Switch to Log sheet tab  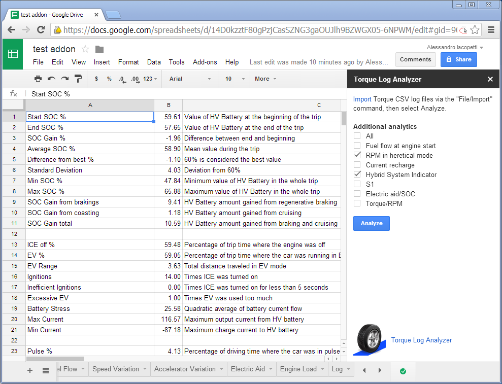tap(337, 369)
